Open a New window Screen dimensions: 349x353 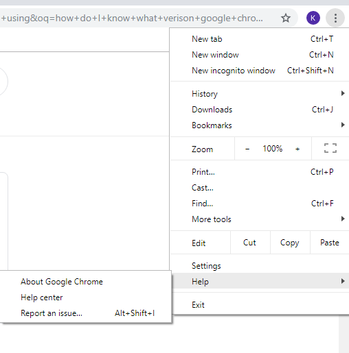[x=260, y=55]
